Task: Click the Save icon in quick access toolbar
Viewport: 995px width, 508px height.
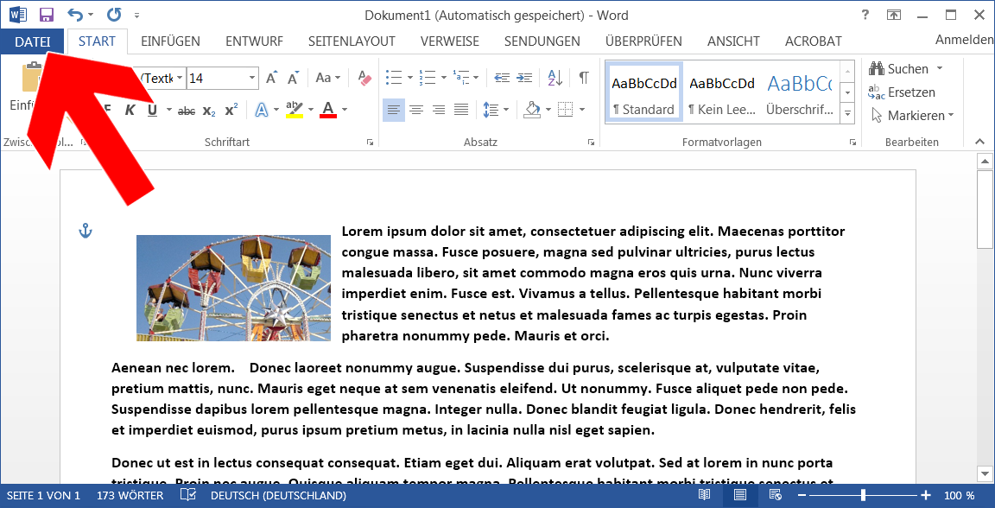Action: 47,15
